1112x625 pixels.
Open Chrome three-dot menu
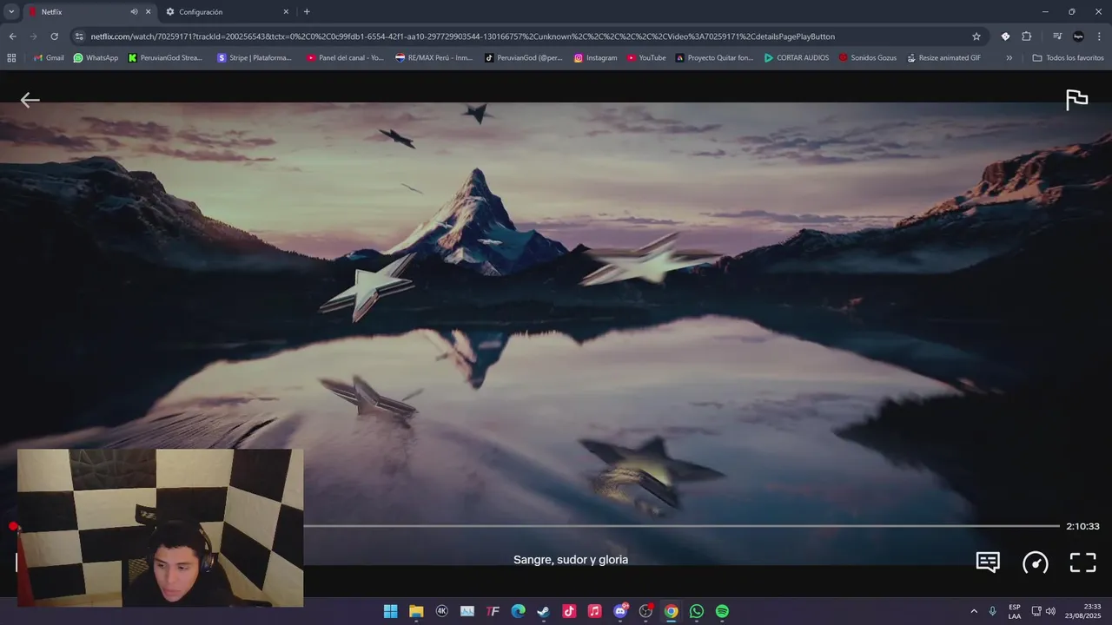click(x=1100, y=36)
